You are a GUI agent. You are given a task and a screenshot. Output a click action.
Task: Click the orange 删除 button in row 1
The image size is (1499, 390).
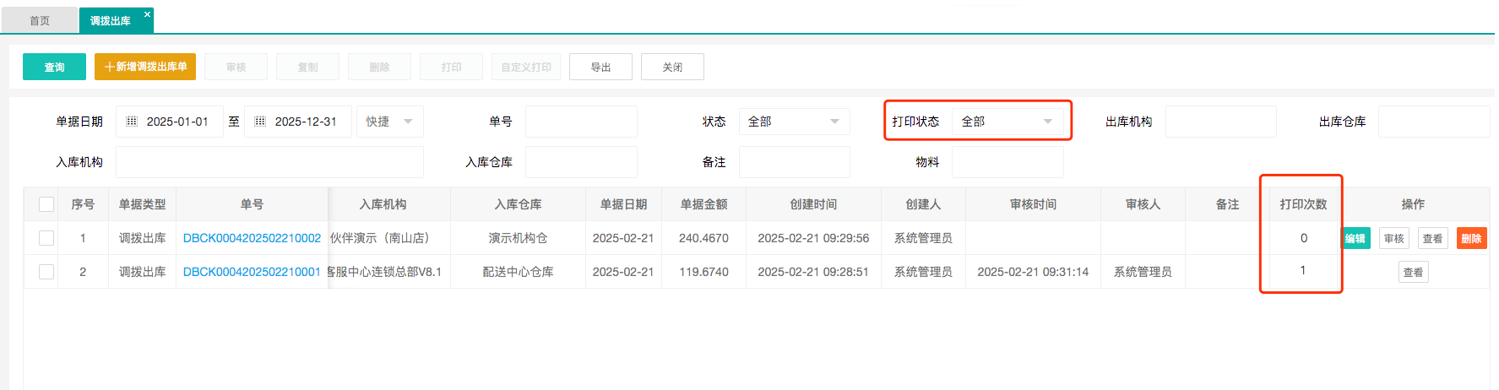coord(1471,238)
